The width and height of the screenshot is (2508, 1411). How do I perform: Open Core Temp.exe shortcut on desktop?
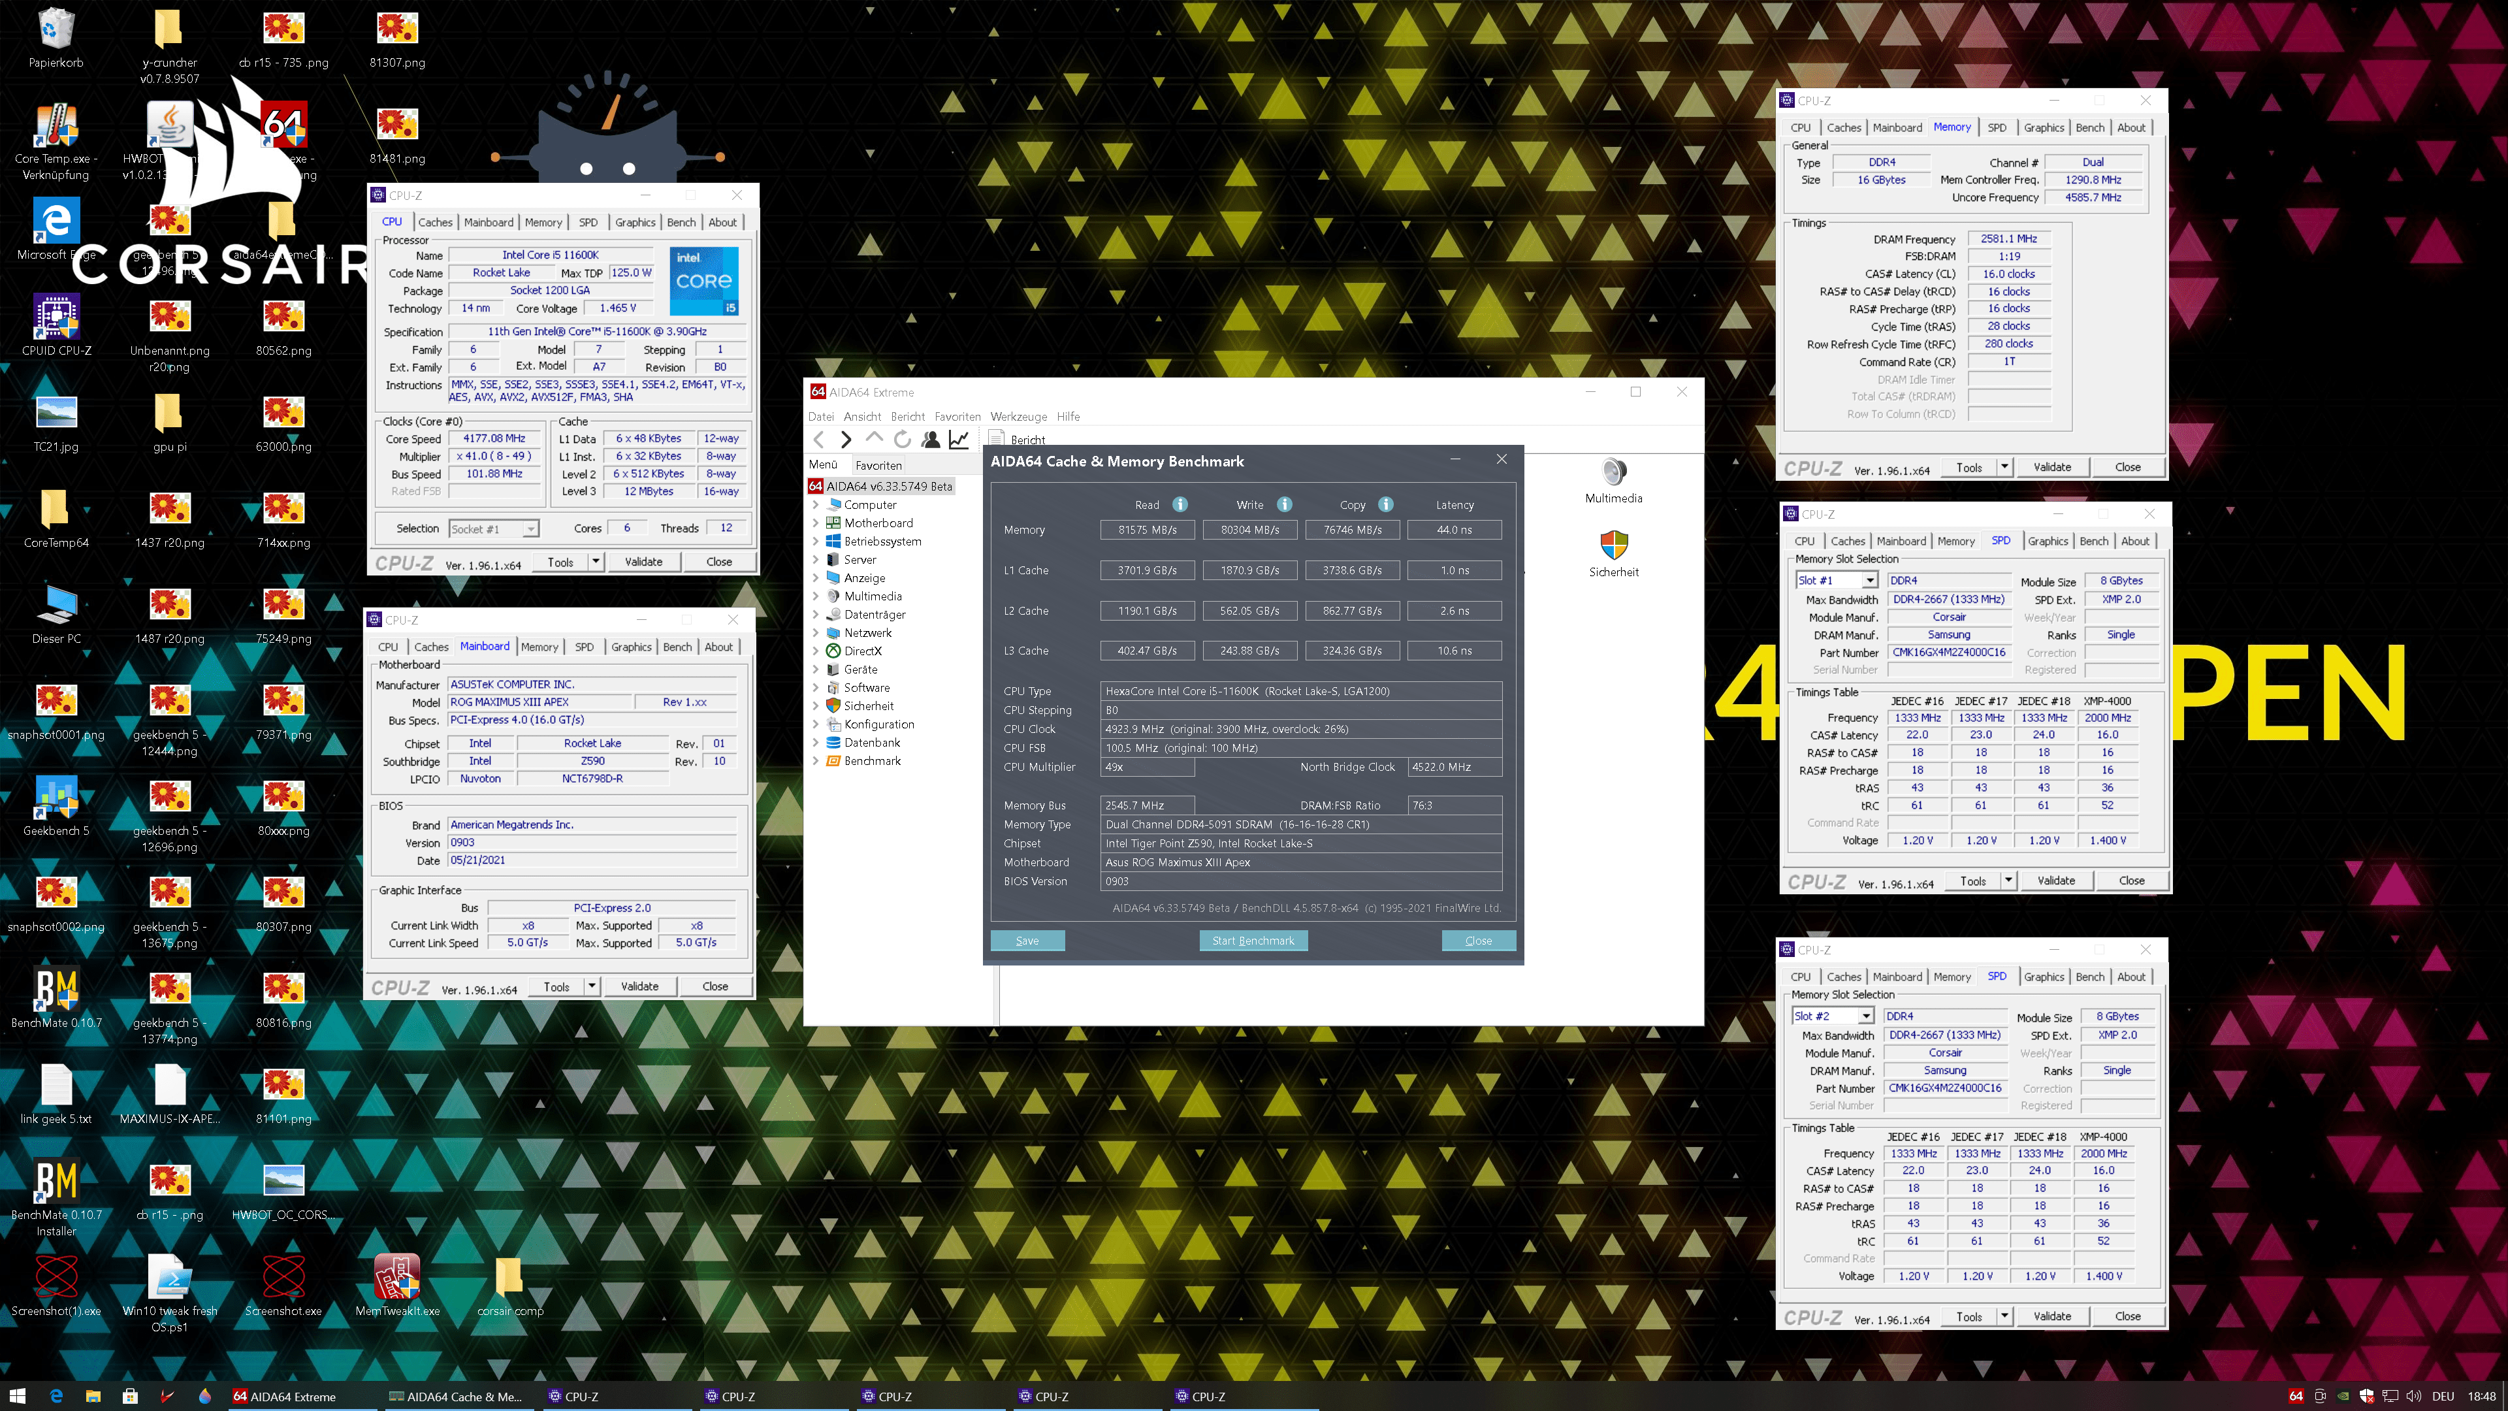pos(56,142)
